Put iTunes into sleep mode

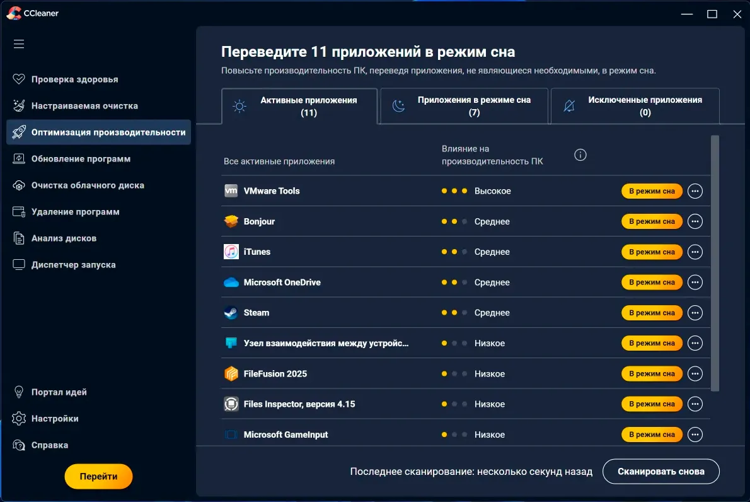click(x=652, y=252)
